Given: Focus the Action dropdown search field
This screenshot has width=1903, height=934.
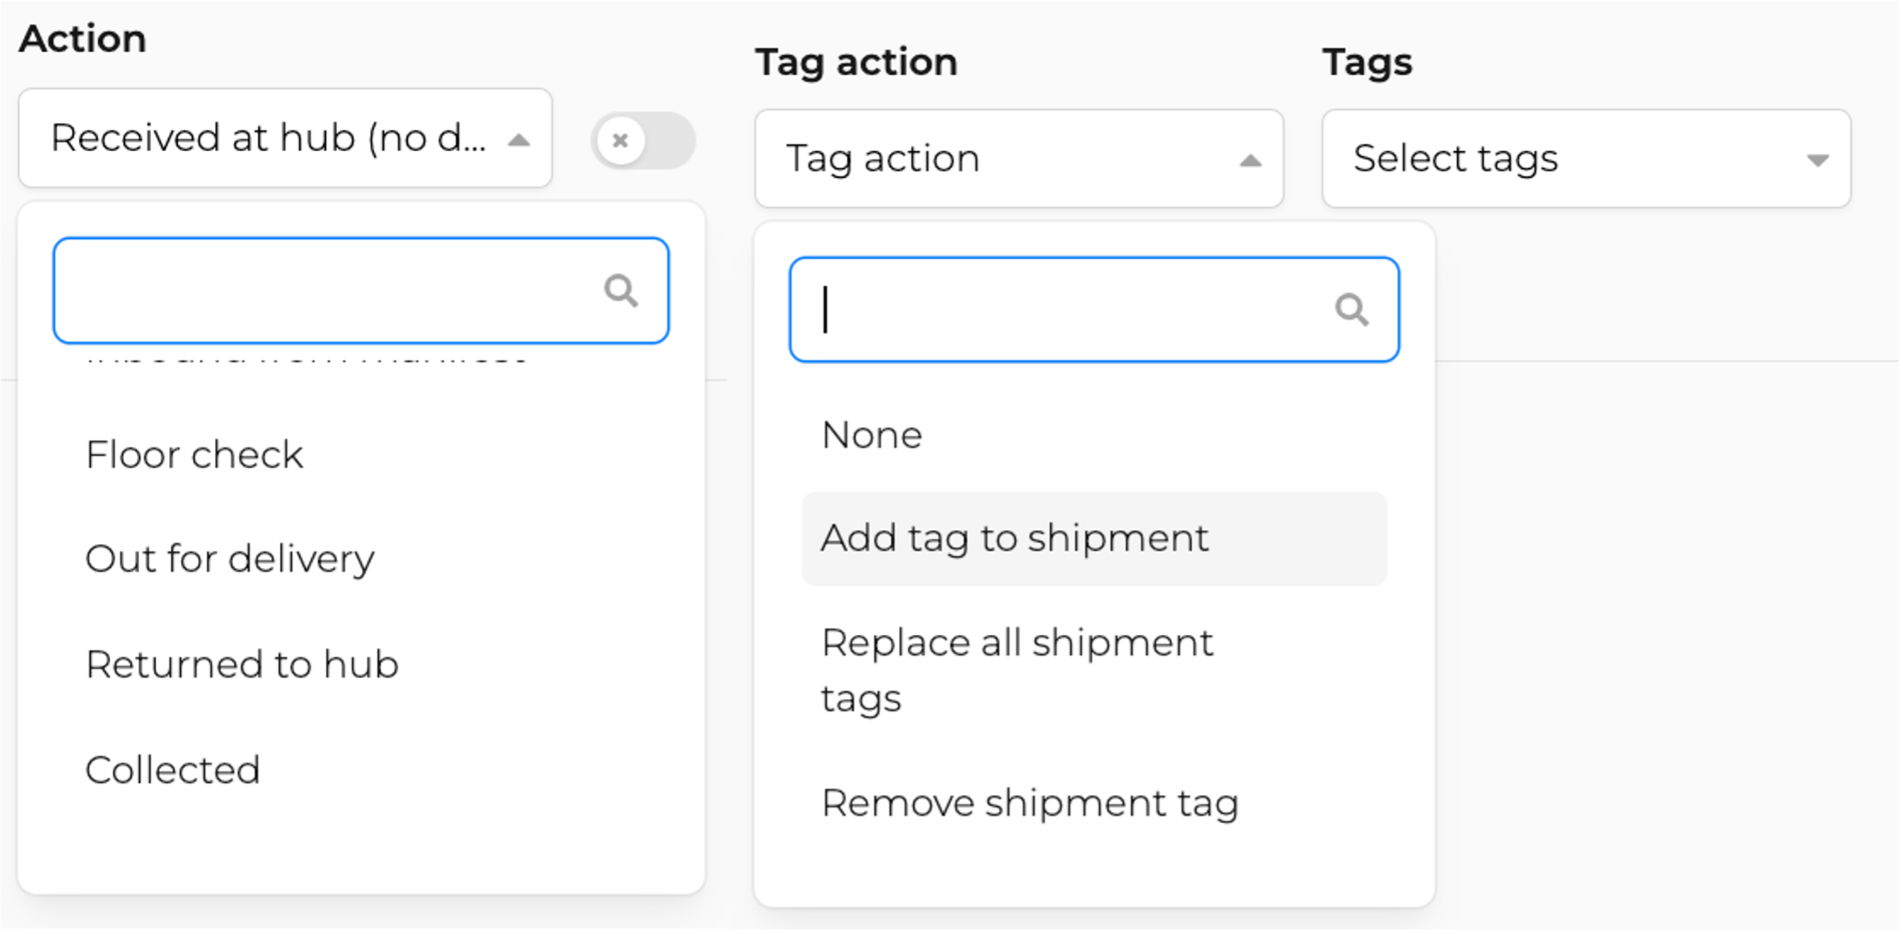Looking at the screenshot, I should [x=361, y=290].
